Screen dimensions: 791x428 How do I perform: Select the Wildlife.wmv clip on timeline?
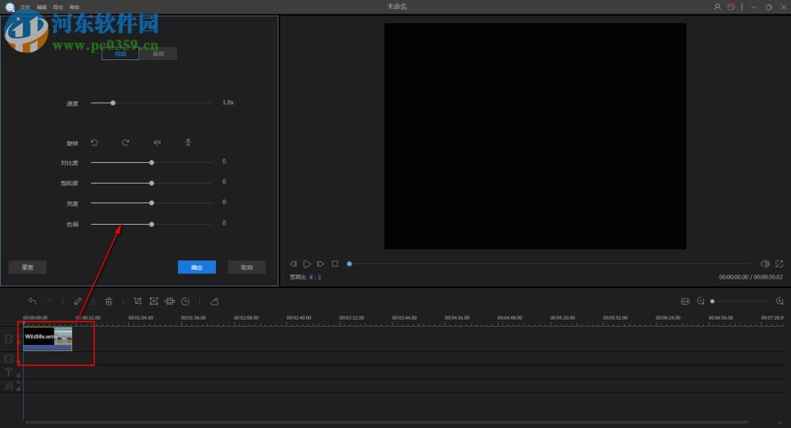tap(47, 339)
